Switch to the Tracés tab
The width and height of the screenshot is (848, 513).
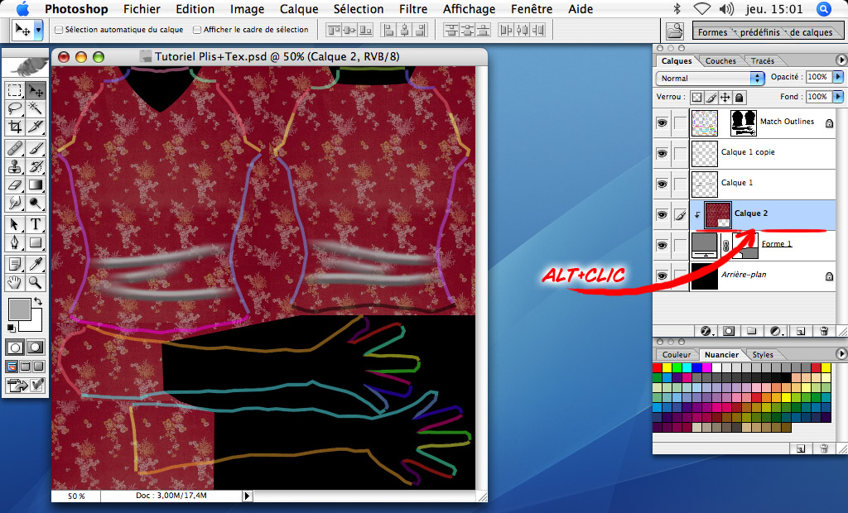763,60
